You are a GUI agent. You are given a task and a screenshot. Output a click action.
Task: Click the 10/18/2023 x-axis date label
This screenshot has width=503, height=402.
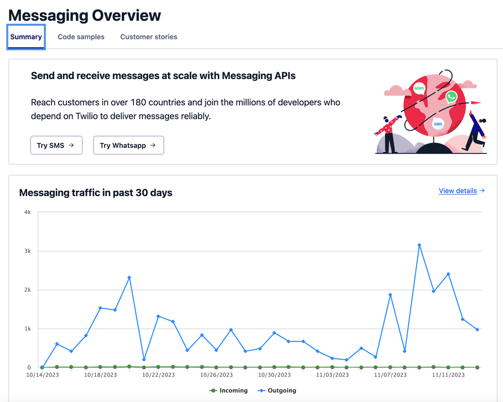[101, 375]
